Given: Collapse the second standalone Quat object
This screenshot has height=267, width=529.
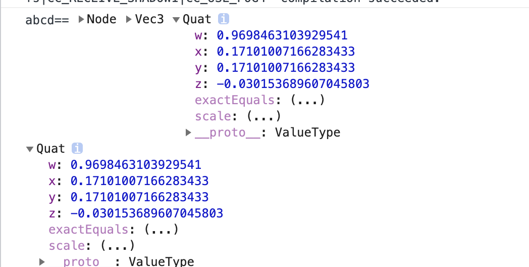Looking at the screenshot, I should [29, 149].
